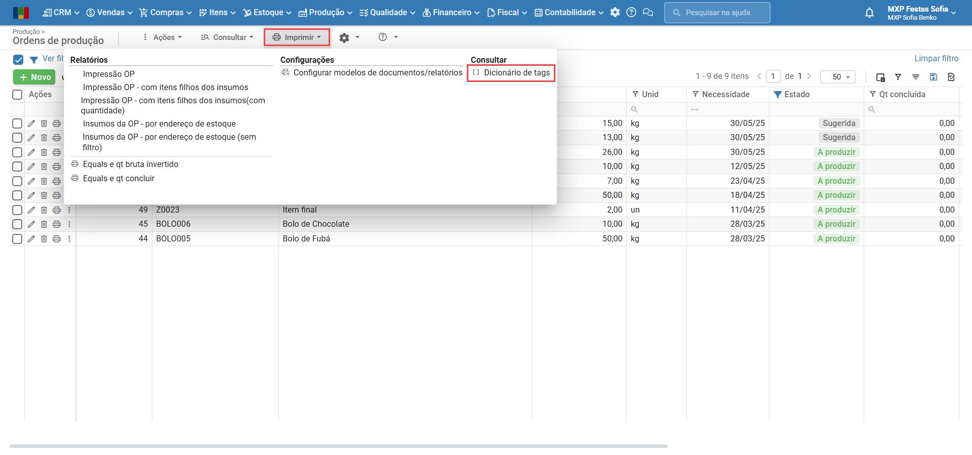The image size is (972, 455).
Task: Edit the Z0023 order with pencil icon
Action: coord(31,210)
